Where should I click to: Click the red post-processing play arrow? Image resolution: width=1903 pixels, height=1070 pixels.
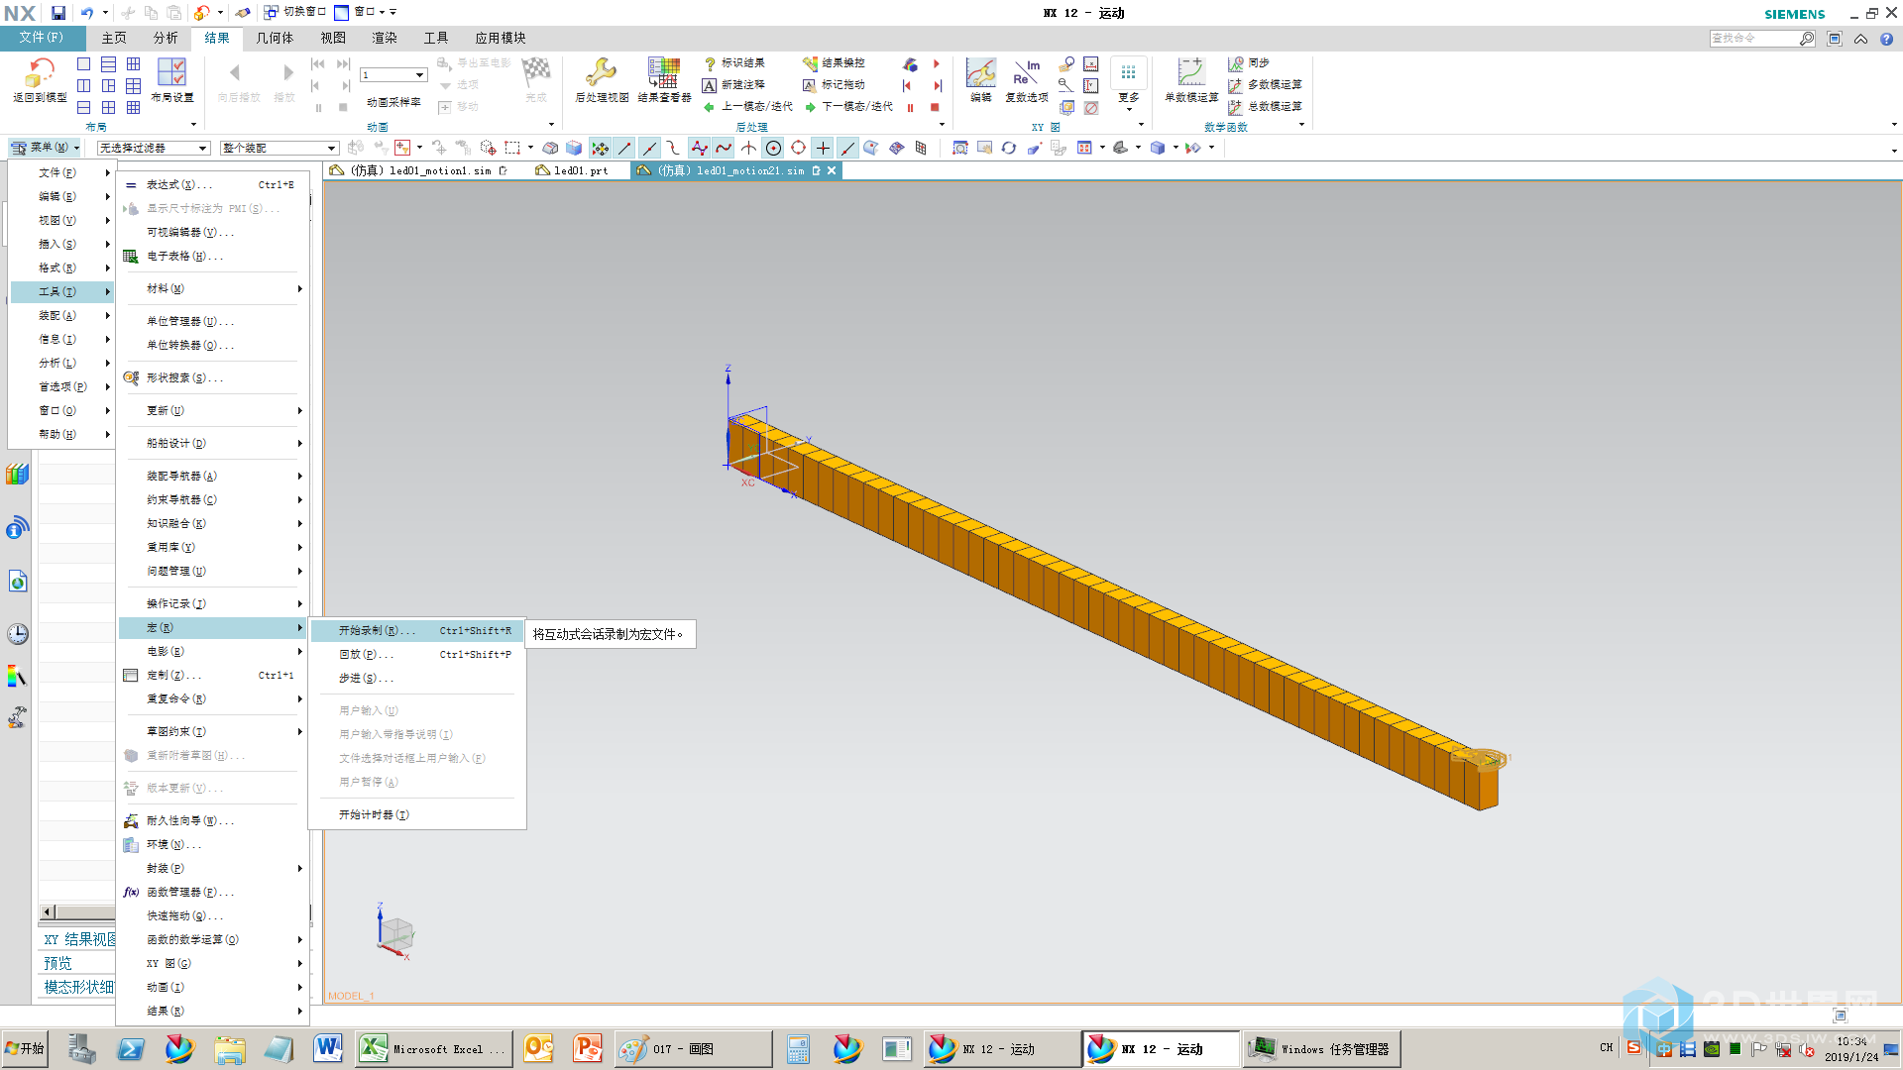937,63
